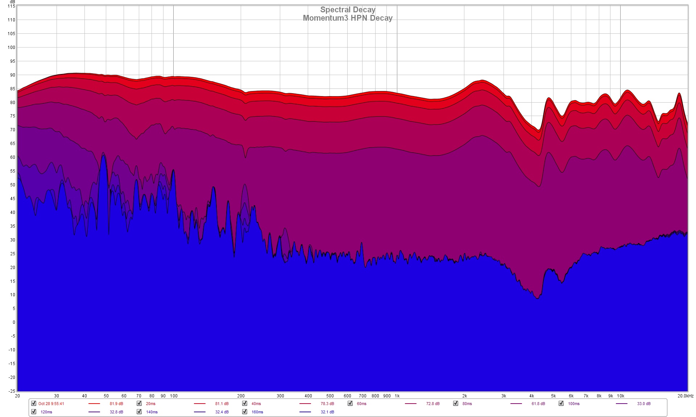Select the 81.9 dB legend value
696x417 pixels.
pyautogui.click(x=116, y=404)
